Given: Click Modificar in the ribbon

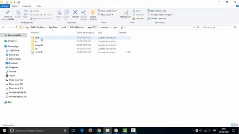Looking at the screenshot, I should (x=139, y=15).
